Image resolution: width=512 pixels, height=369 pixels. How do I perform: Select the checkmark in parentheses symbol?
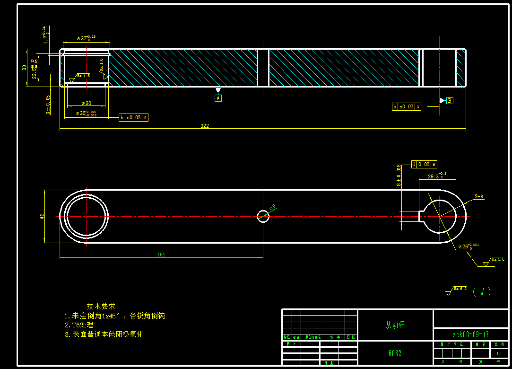click(482, 291)
